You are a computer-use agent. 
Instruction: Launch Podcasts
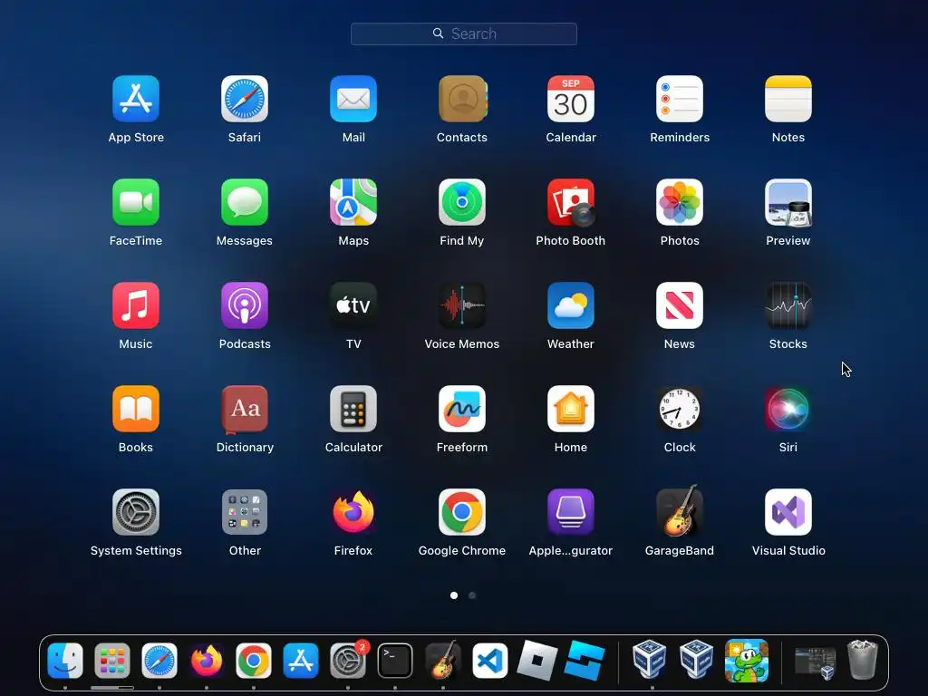245,305
